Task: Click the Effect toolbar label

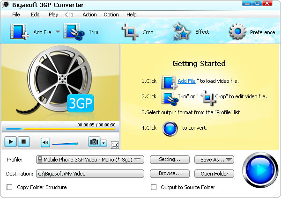Action: click(x=202, y=32)
